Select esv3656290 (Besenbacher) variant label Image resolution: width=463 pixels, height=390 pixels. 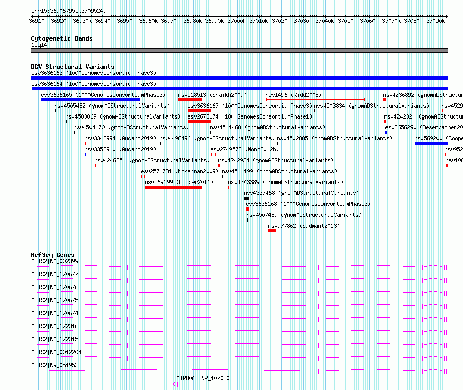click(424, 127)
